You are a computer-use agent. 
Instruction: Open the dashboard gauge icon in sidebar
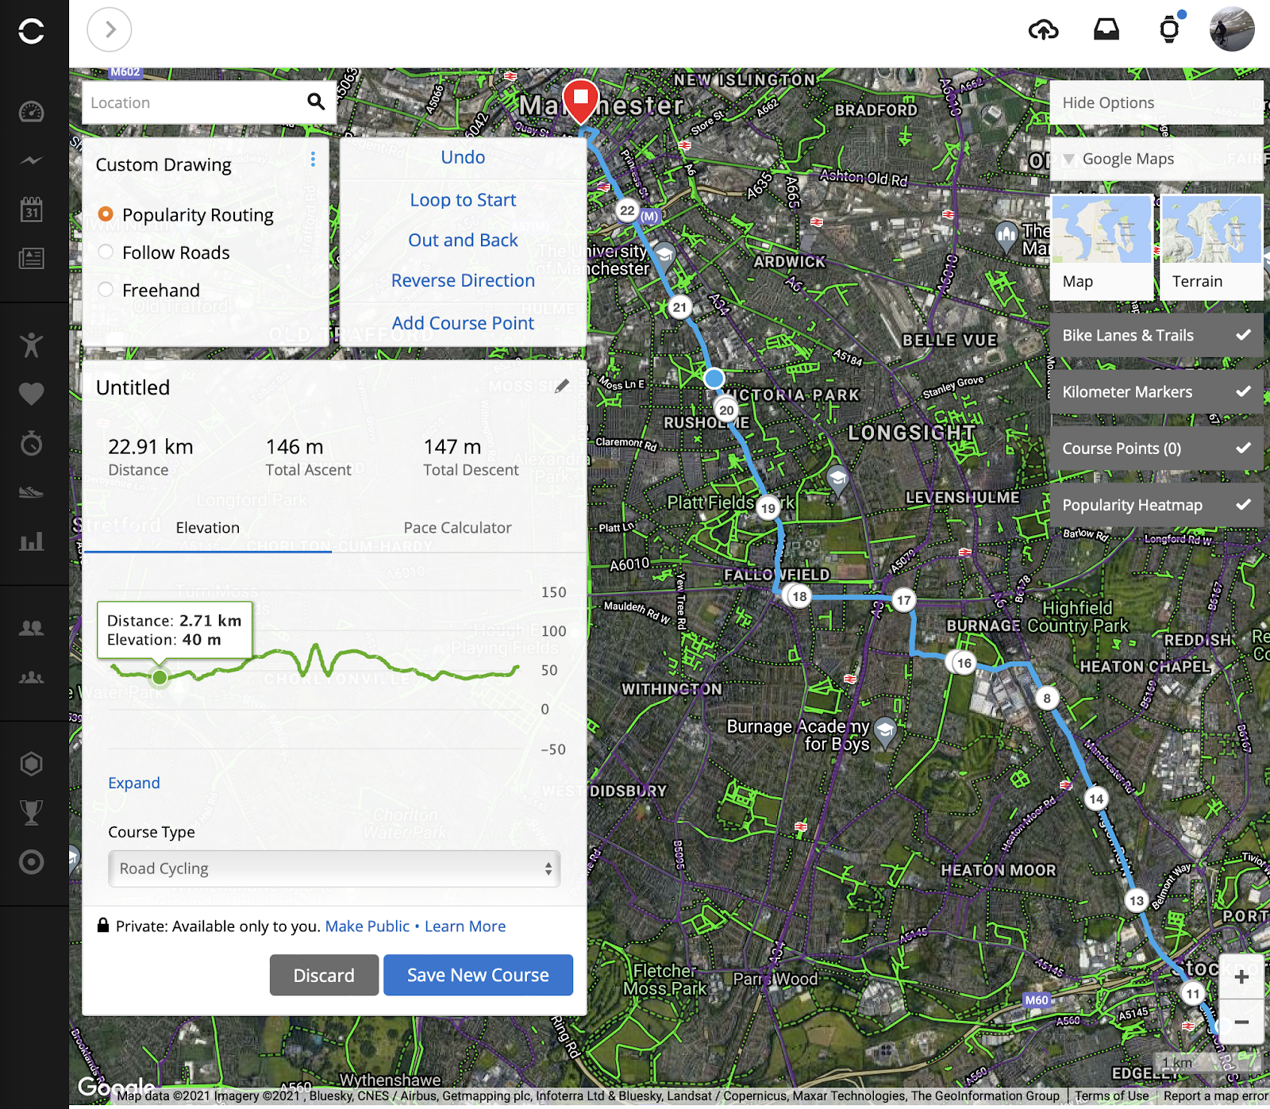31,111
